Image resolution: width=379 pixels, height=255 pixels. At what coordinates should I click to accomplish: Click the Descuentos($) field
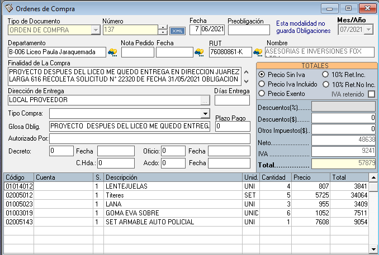coord(343,118)
